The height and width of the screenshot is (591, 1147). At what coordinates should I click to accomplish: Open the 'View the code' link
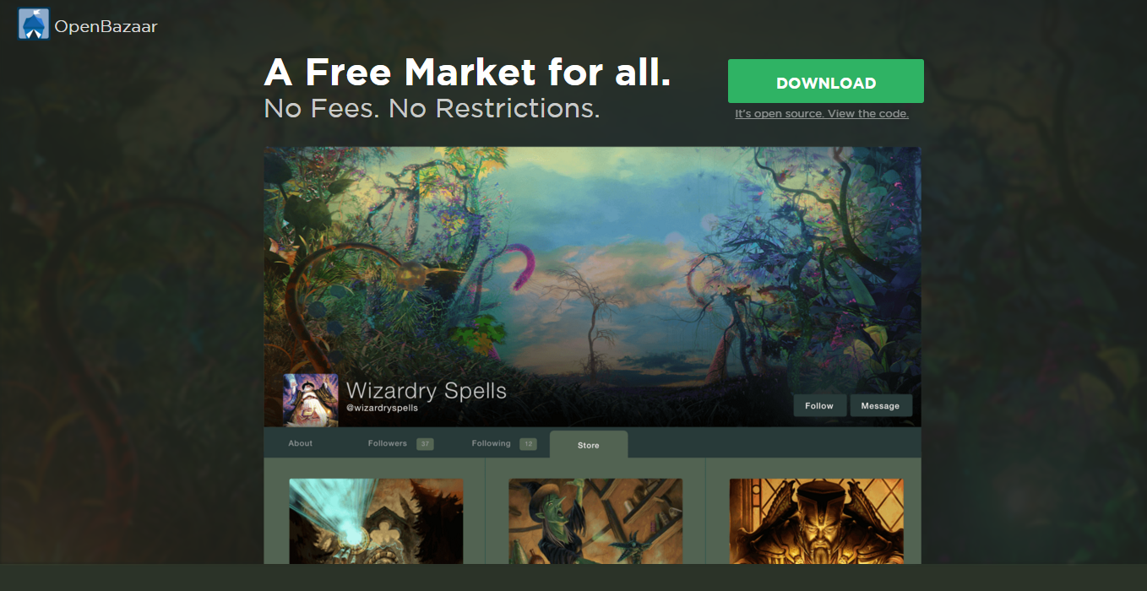tap(867, 114)
